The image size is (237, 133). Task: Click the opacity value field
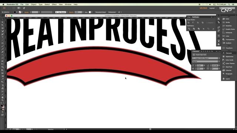click(78, 12)
